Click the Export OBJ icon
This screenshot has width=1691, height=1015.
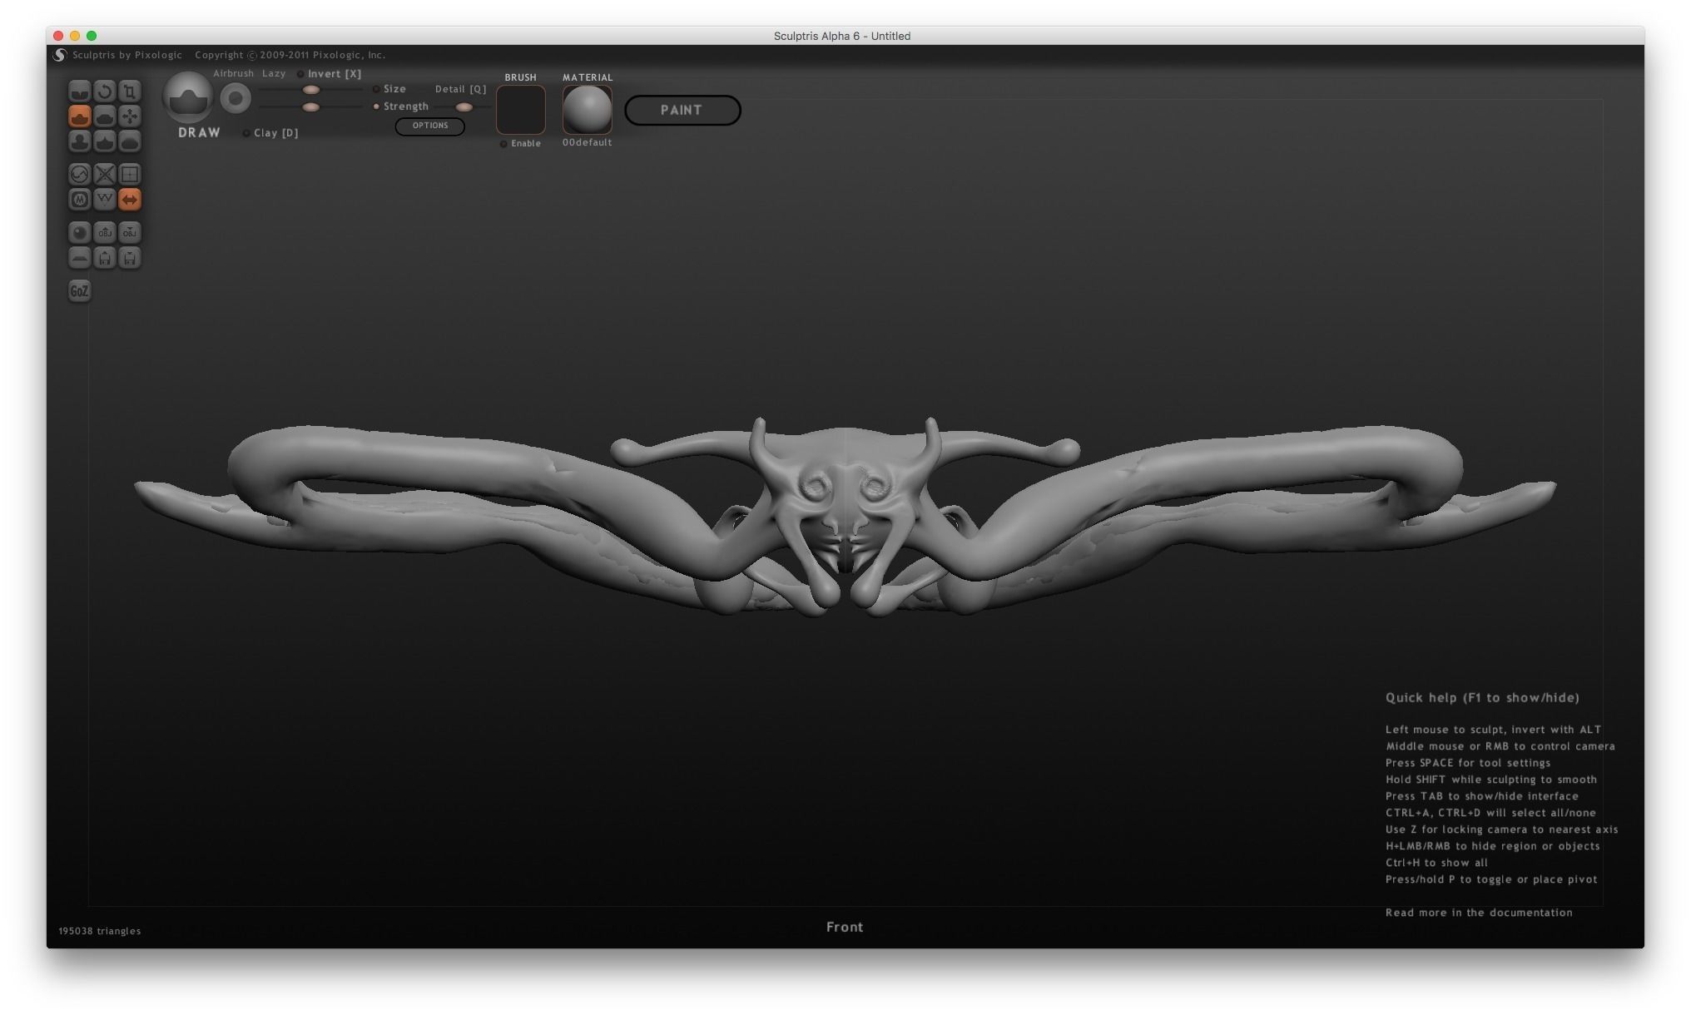130,232
